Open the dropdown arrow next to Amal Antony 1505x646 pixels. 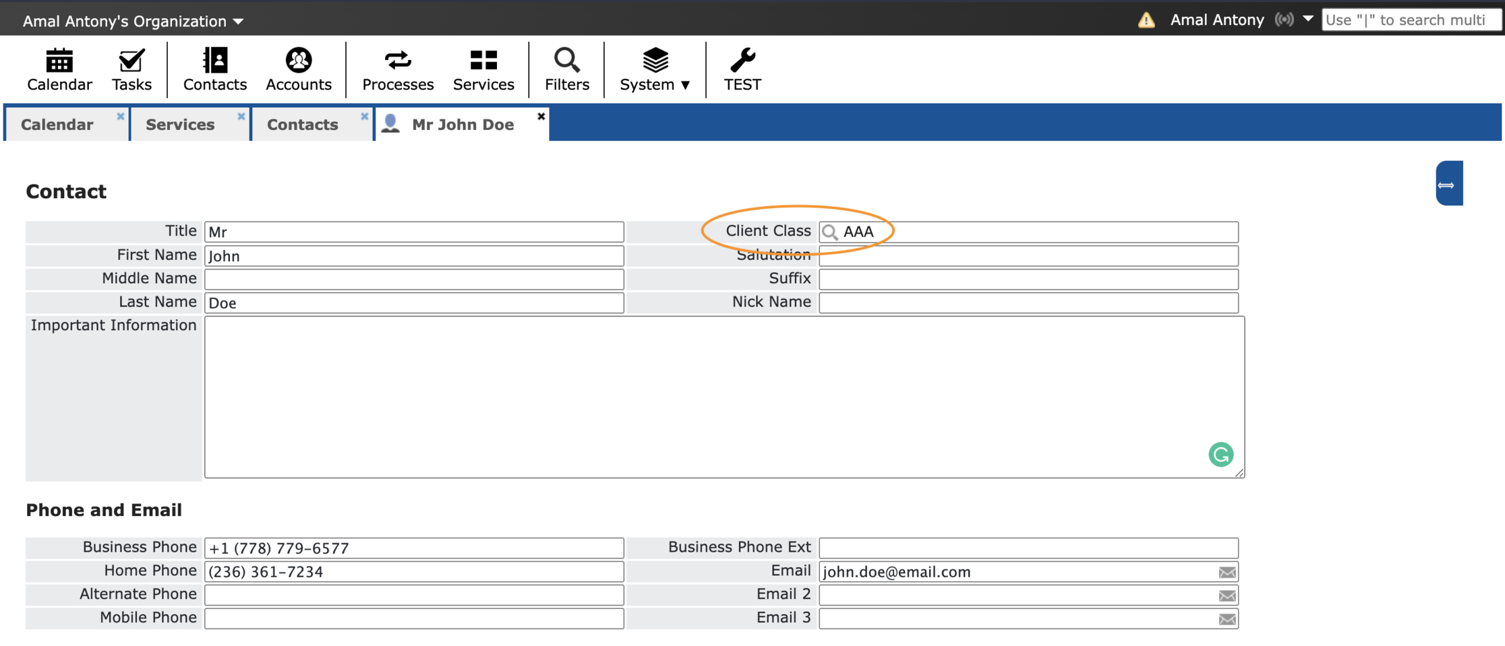1309,20
